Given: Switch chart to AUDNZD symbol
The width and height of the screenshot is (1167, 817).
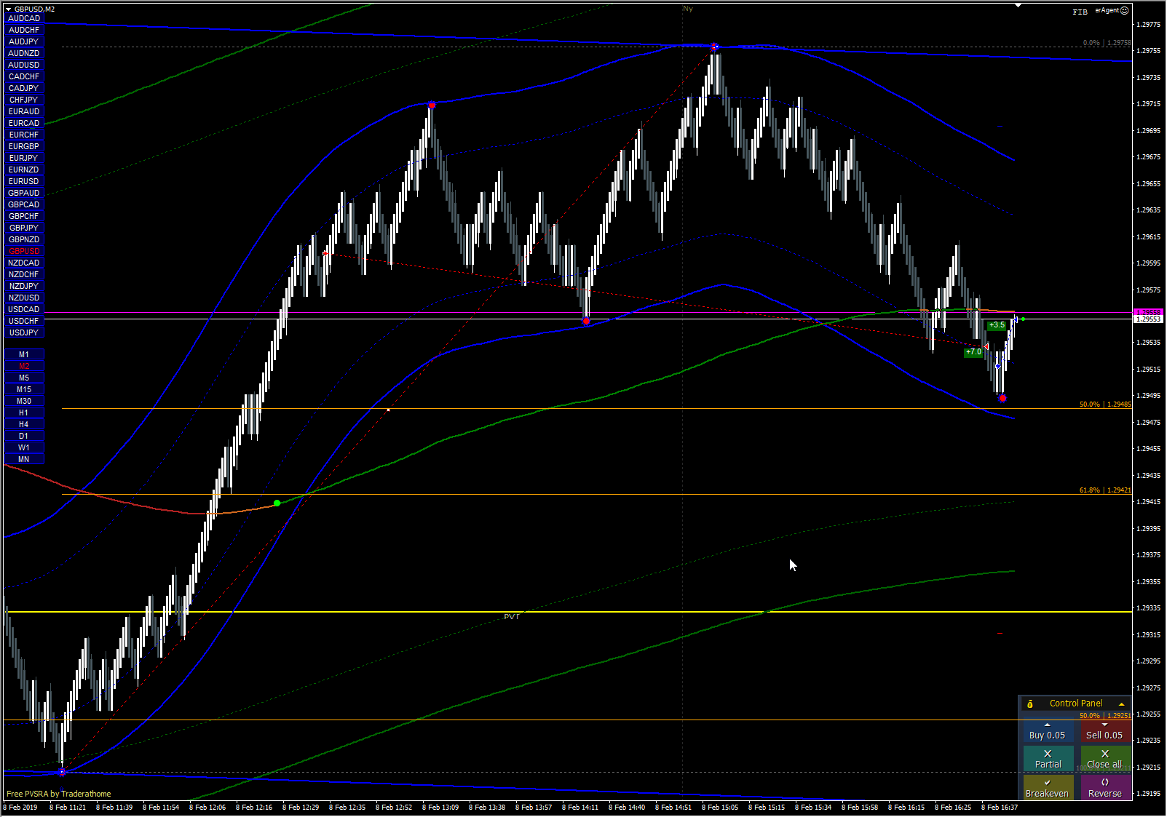Looking at the screenshot, I should pos(24,53).
